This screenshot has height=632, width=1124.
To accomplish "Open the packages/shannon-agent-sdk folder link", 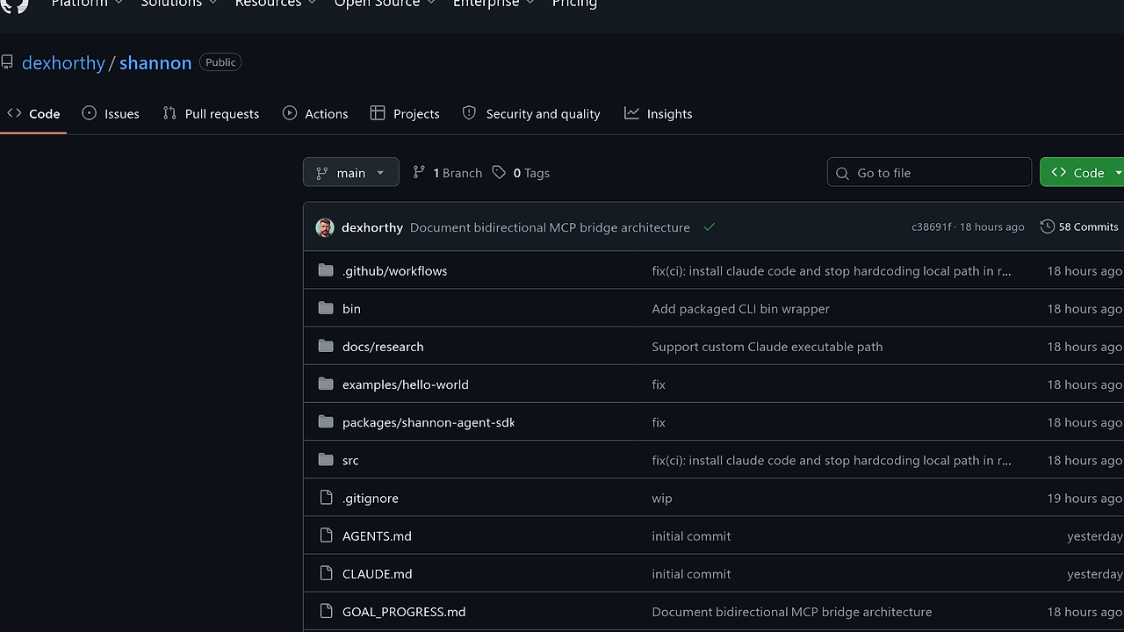I will (x=429, y=422).
